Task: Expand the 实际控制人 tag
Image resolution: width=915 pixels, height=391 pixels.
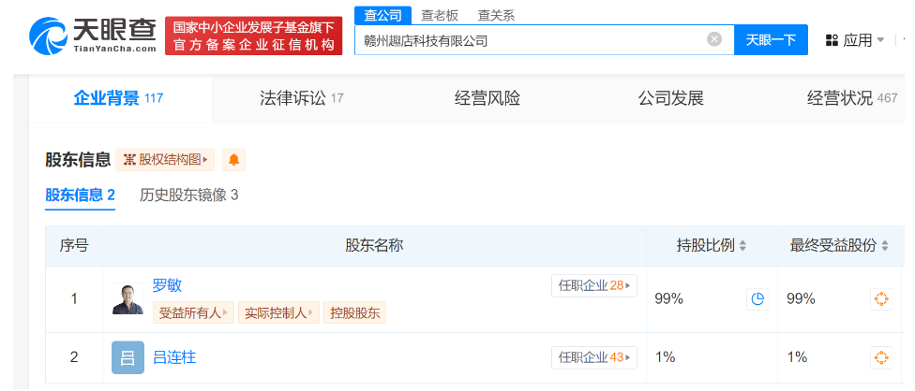Action: point(279,313)
